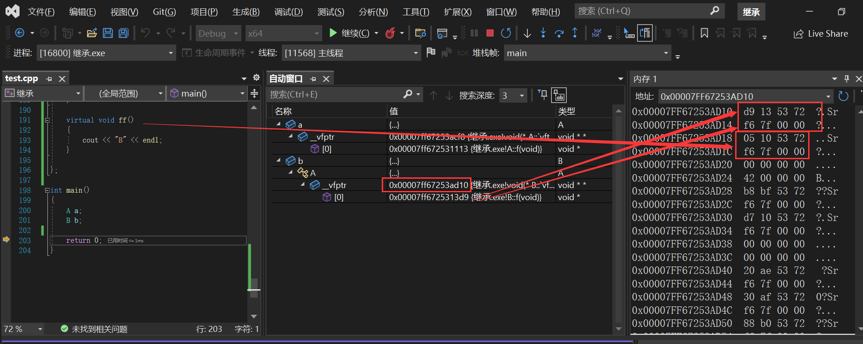The width and height of the screenshot is (863, 344).
Task: Click the Step Over icon
Action: [x=559, y=33]
